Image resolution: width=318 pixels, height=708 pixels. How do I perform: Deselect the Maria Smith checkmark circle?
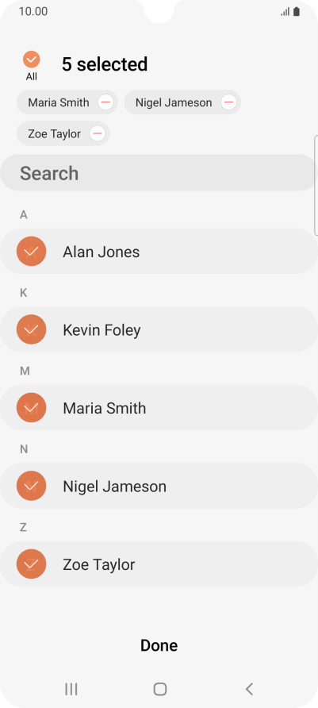coord(31,408)
